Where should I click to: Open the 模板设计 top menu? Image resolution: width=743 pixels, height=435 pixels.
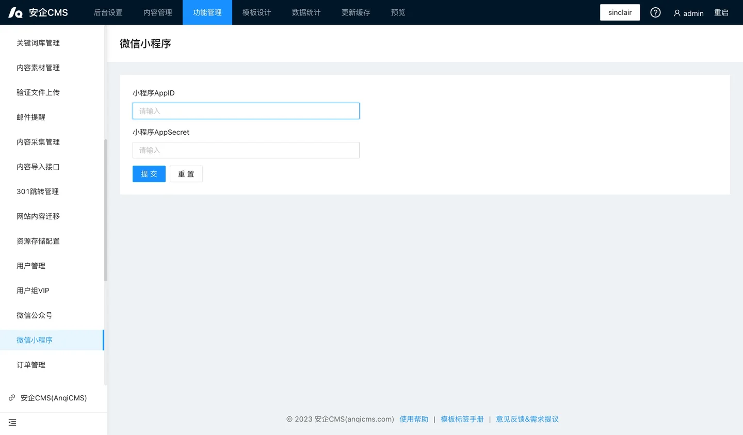257,12
